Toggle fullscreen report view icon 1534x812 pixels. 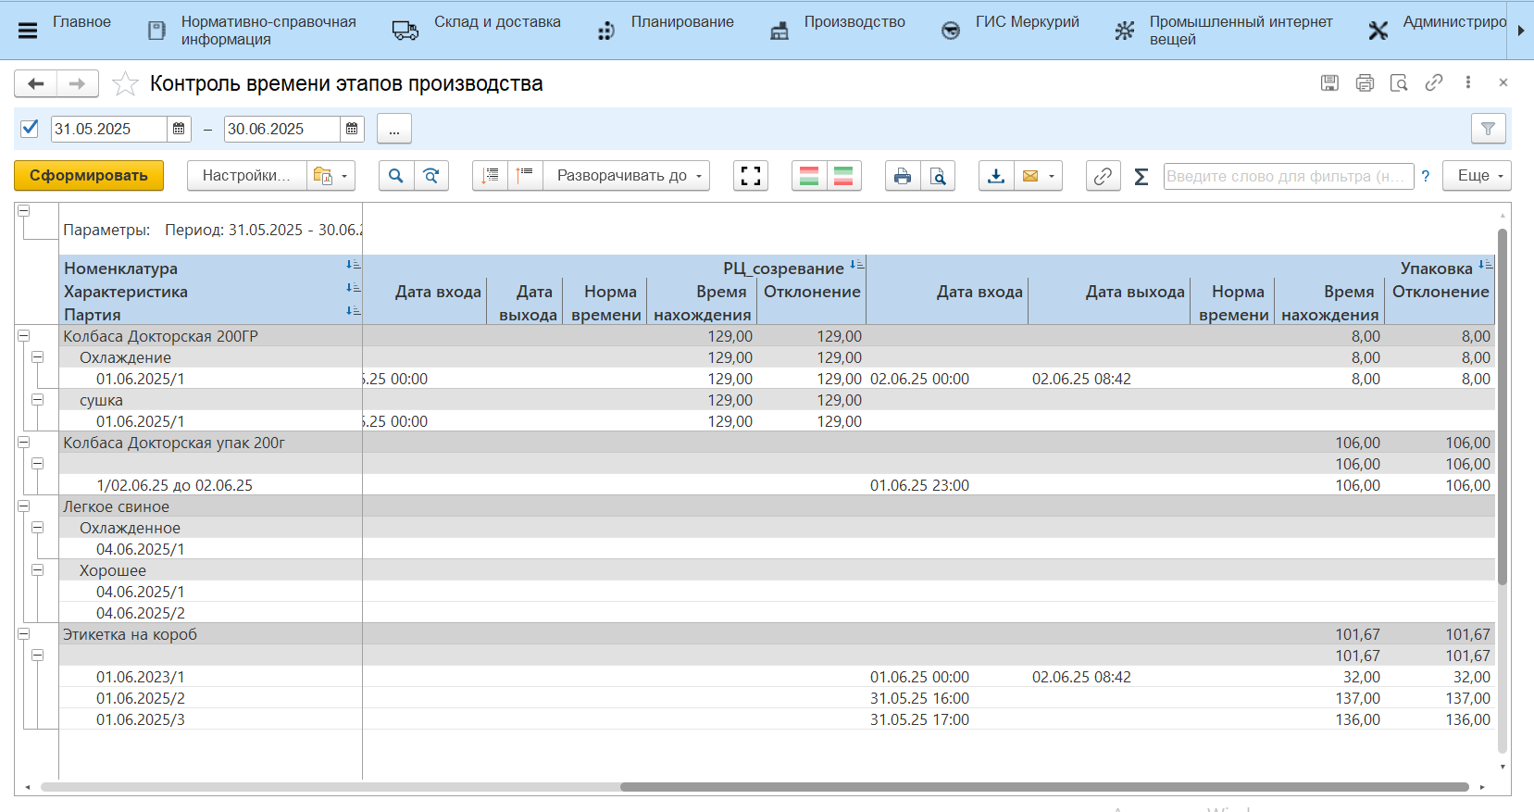(x=751, y=176)
